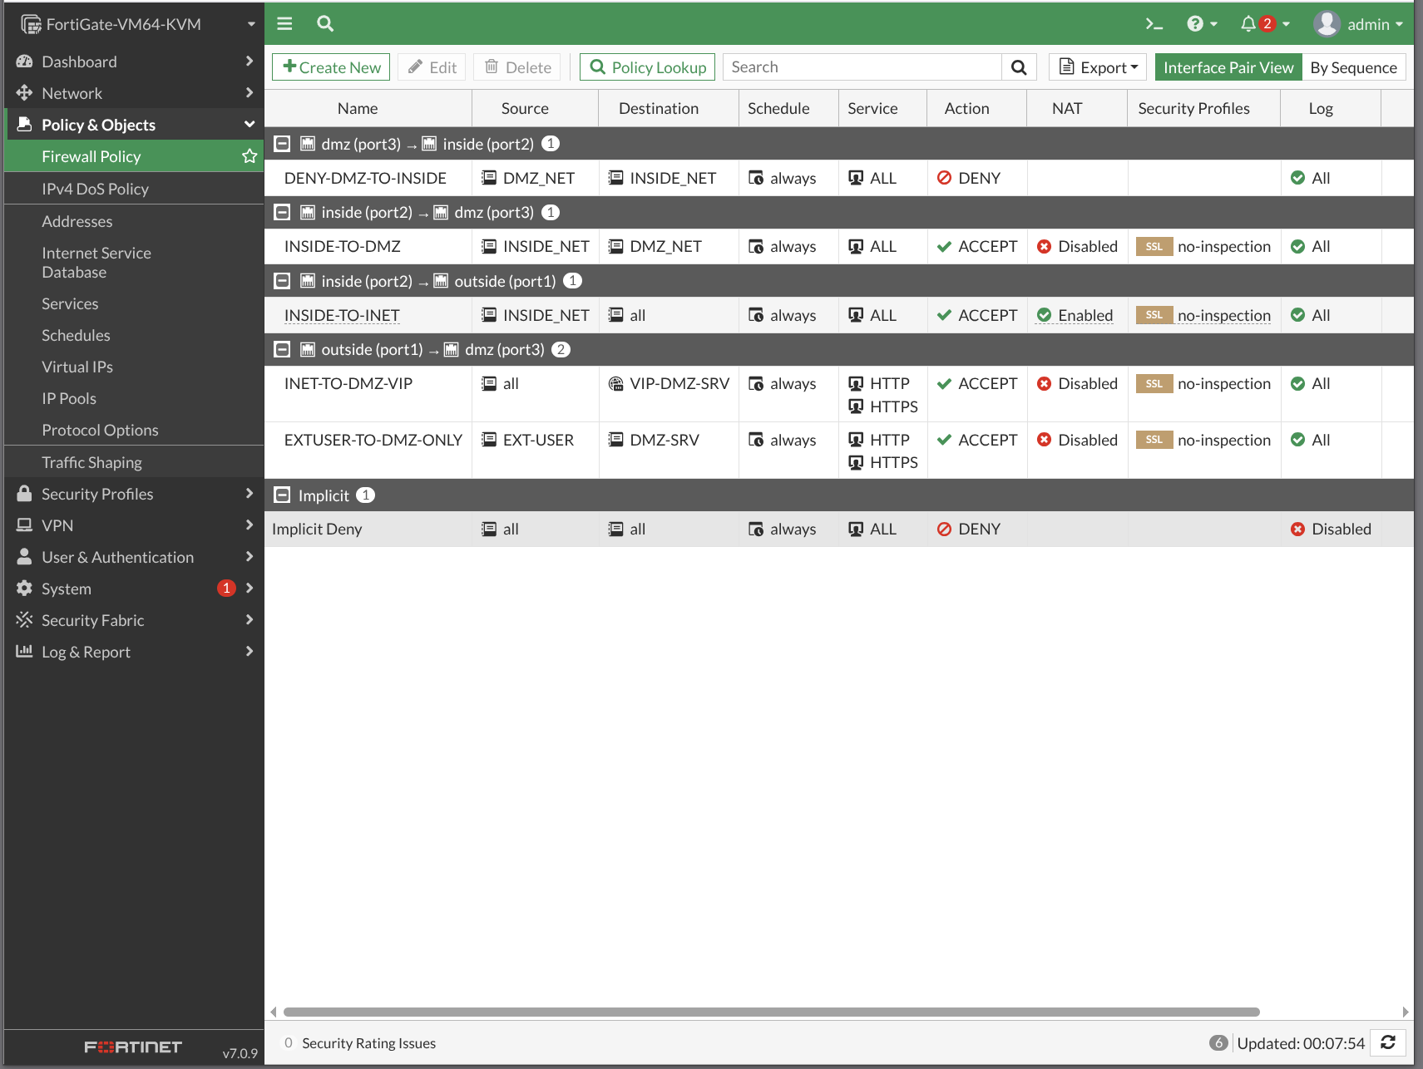Click the System gear icon
The image size is (1423, 1069).
tap(24, 589)
